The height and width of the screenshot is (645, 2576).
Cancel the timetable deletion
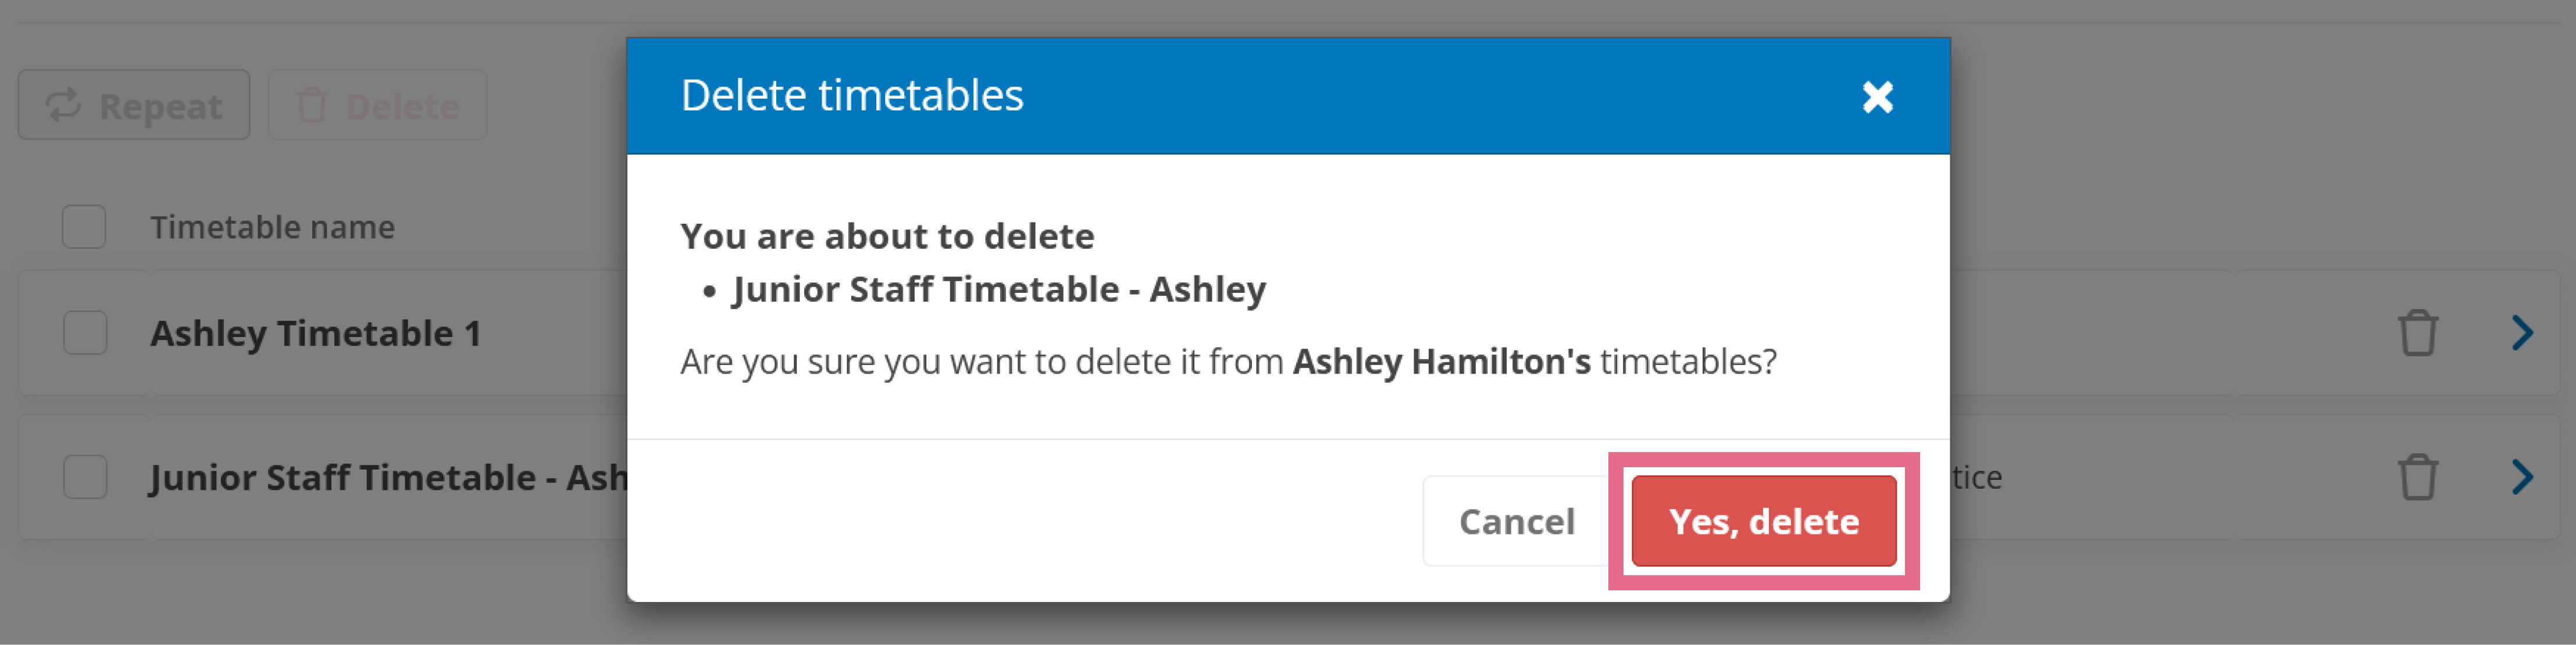pos(1516,521)
